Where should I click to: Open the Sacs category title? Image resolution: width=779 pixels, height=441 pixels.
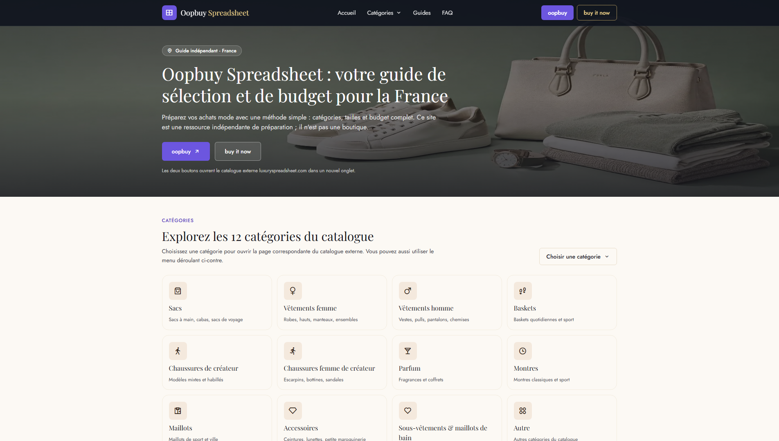pos(175,308)
